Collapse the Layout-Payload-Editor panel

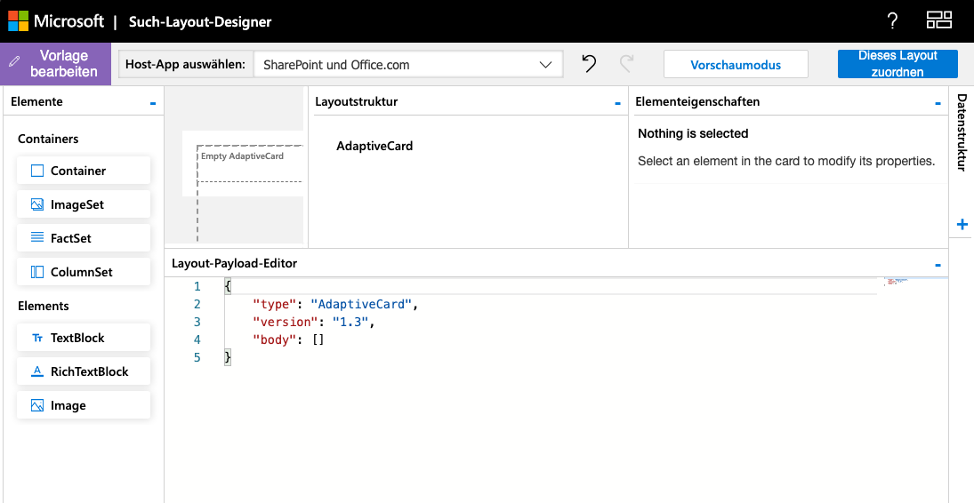(938, 265)
